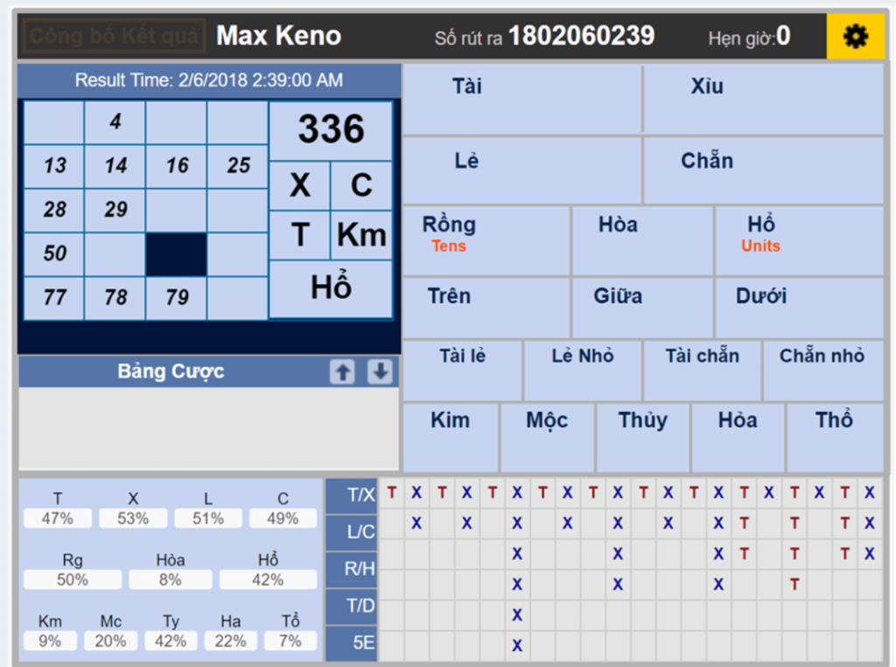
Task: Click the C result cell
Action: tap(361, 185)
